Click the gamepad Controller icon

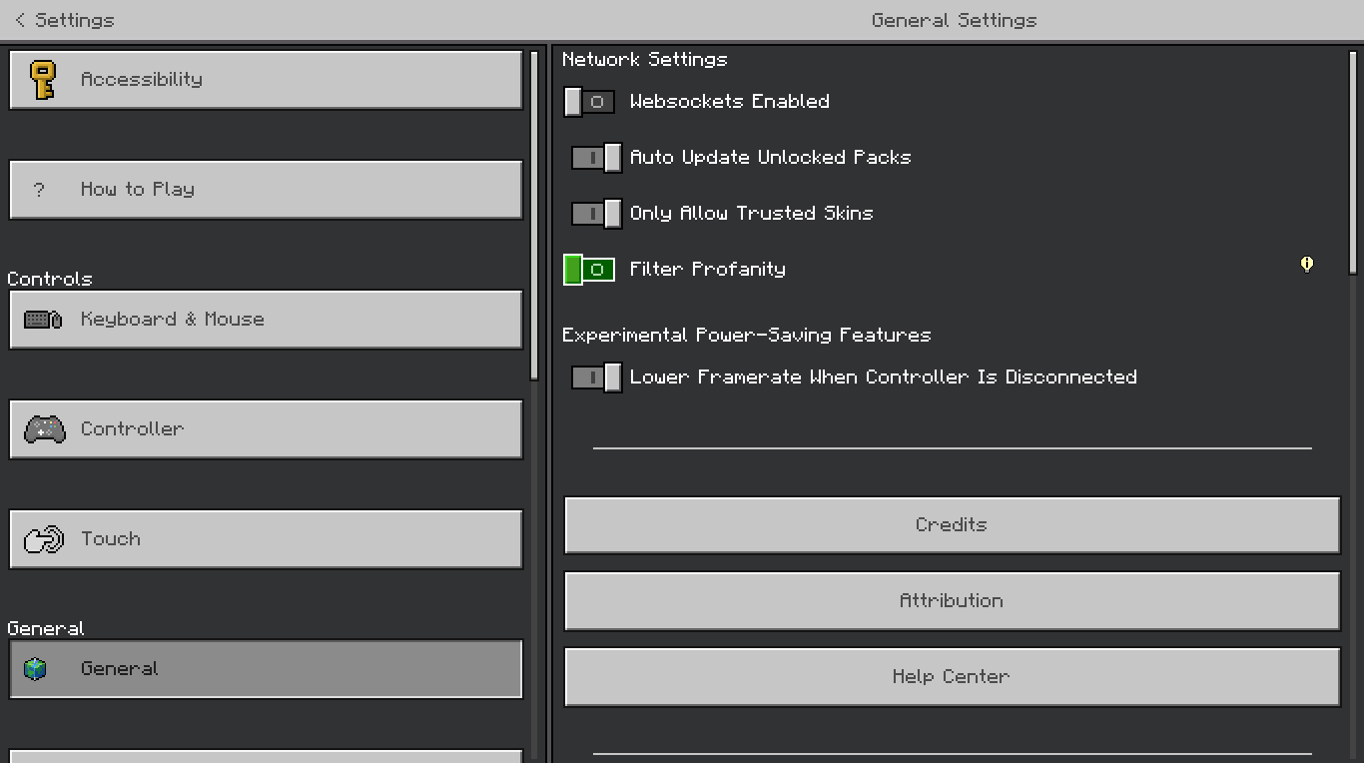tap(44, 429)
